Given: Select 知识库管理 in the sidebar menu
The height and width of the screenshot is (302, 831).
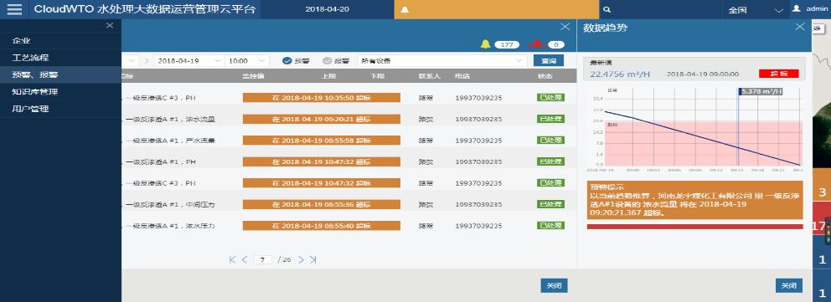Looking at the screenshot, I should (34, 91).
